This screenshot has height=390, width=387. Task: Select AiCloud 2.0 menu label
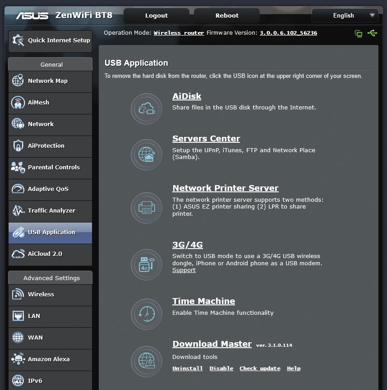click(x=45, y=254)
